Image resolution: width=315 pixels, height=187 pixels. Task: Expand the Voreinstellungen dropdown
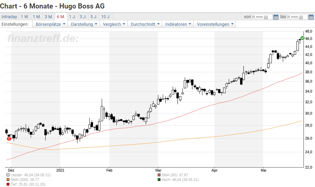(x=215, y=24)
